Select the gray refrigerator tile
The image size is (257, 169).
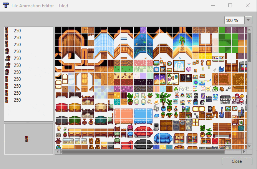(189, 124)
